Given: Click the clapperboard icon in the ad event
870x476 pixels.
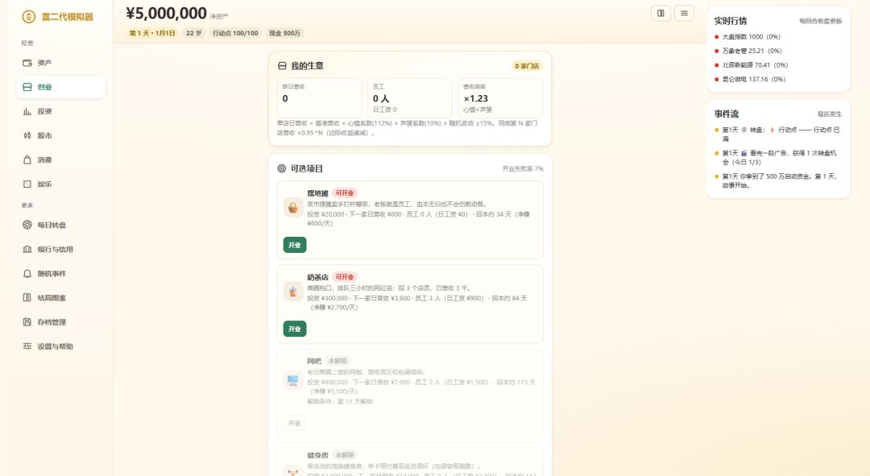Looking at the screenshot, I should [x=744, y=153].
